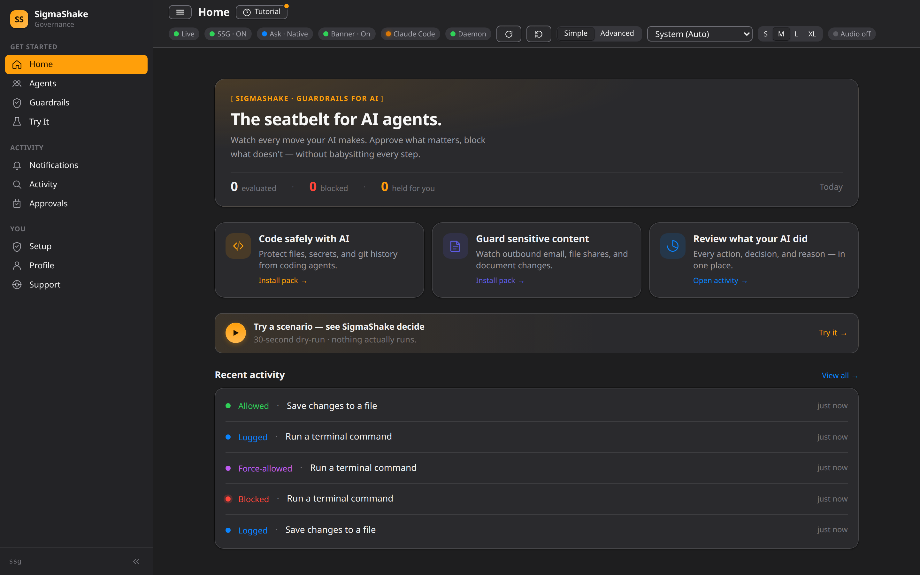Screen dimensions: 920x575
Task: Open Setup in sidebar
Action: 76,246
